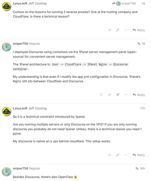Copy link icon on first LotusJeff post
This screenshot has width=151, height=181.
pos(110,30)
